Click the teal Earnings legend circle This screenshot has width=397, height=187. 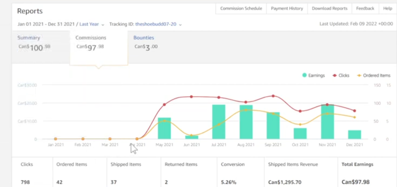click(x=304, y=75)
